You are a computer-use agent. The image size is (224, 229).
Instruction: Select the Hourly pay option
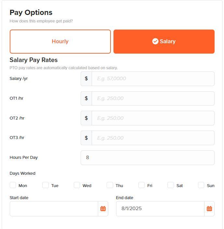tap(60, 42)
